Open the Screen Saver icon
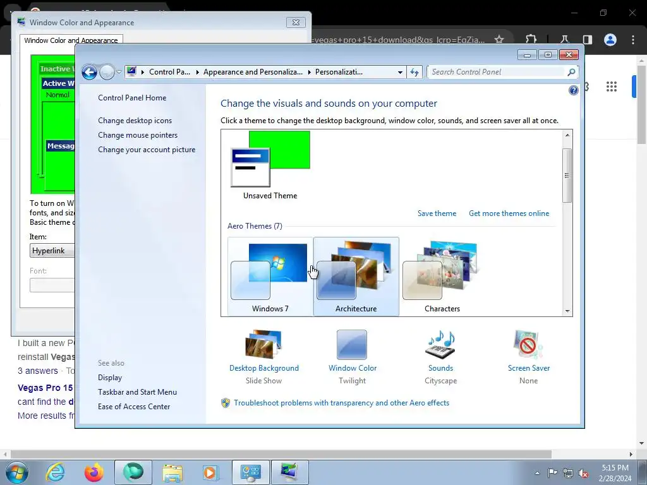 point(529,344)
